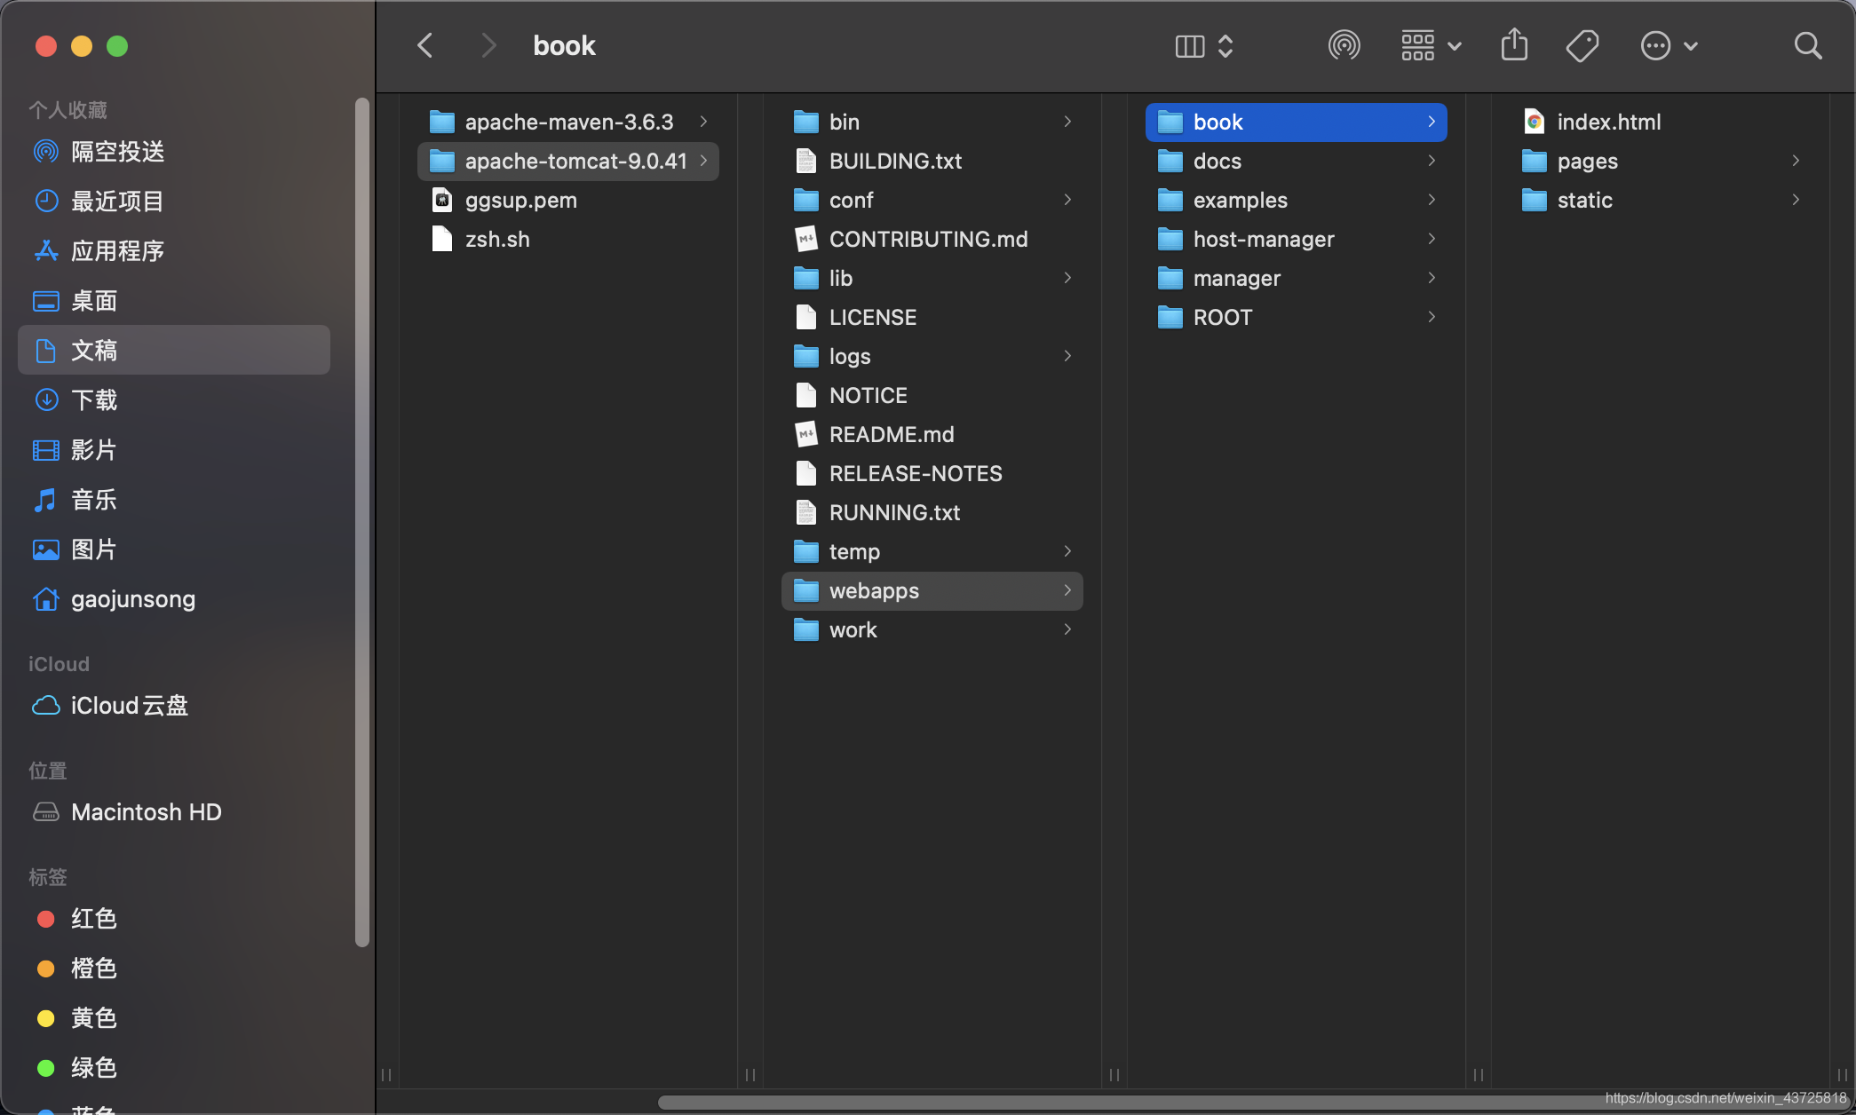The image size is (1856, 1115).
Task: Select 文稿 in the sidebar
Action: (174, 350)
